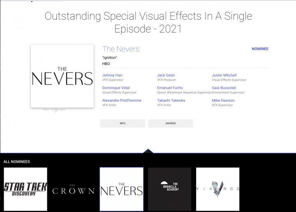Select The Umbrella Academy nominee thumbnail
This screenshot has width=296, height=212.
coord(169,189)
